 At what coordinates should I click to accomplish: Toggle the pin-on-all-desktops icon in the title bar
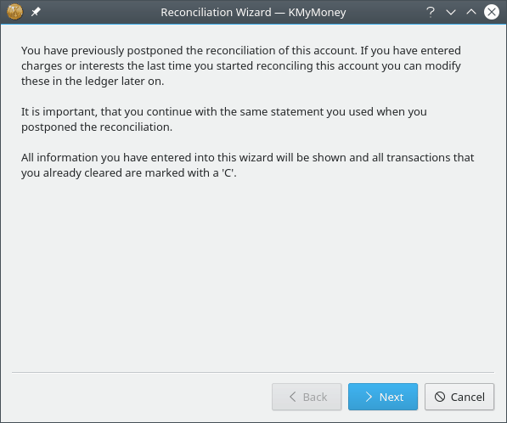(x=36, y=12)
